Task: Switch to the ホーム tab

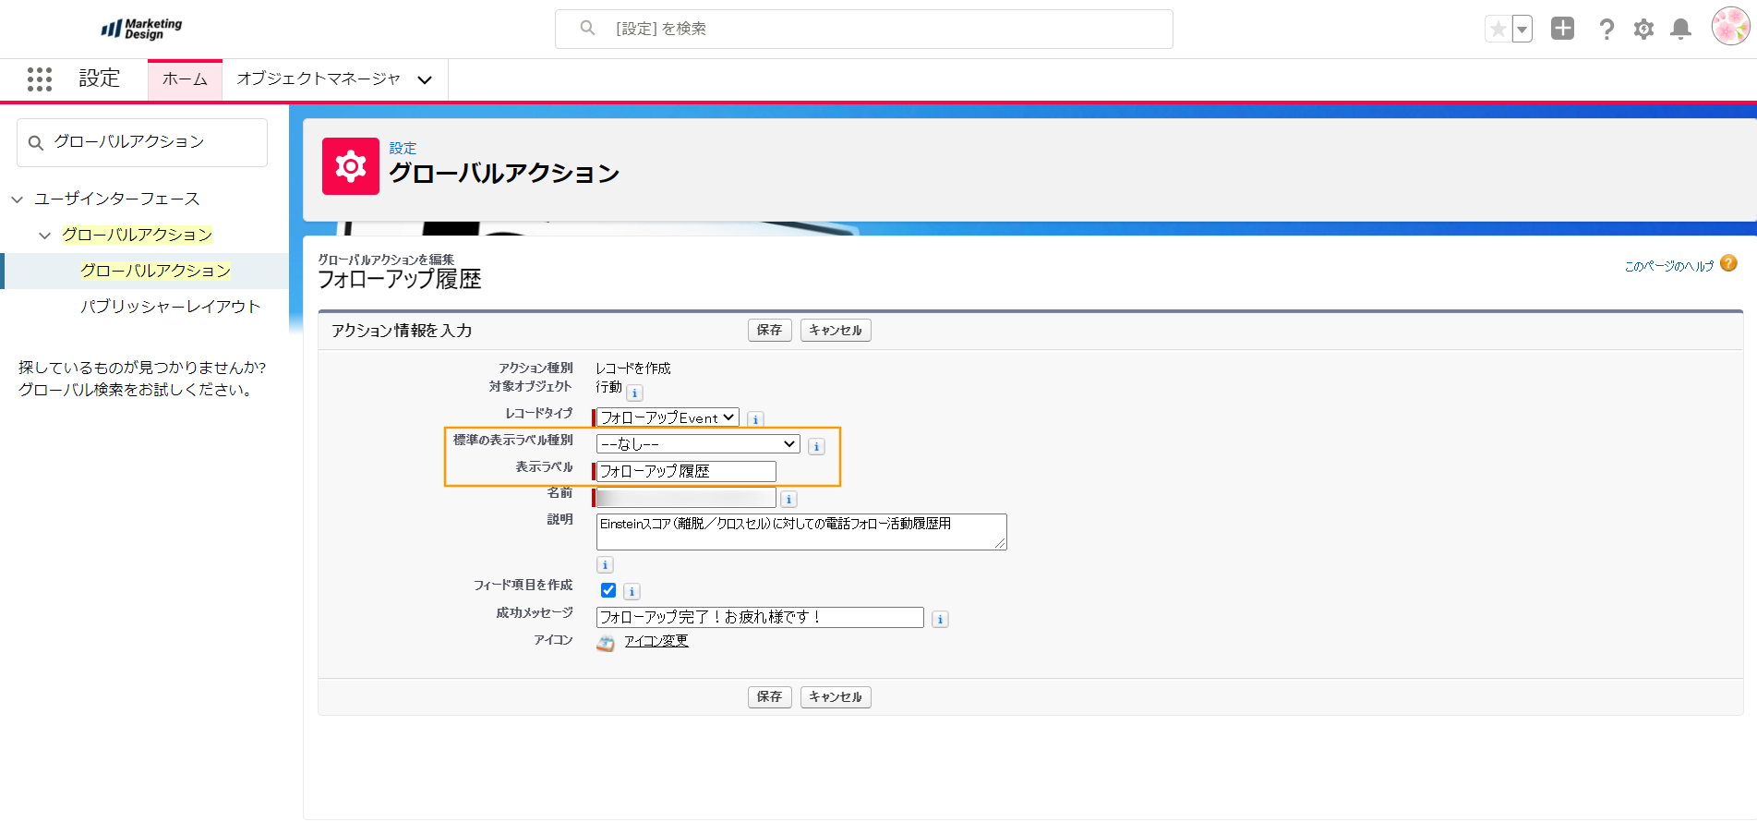Action: (x=185, y=79)
